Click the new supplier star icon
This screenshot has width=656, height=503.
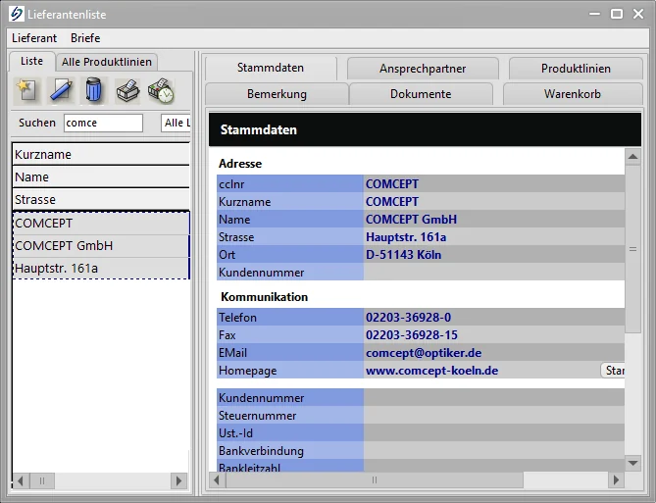[x=27, y=90]
